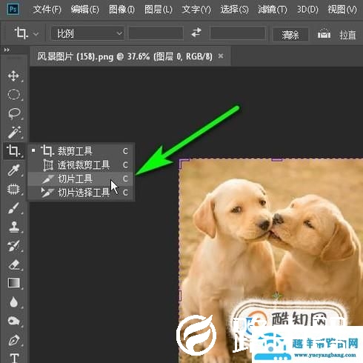The width and height of the screenshot is (363, 363).
Task: Click the left-middle crop edge handle
Action: pos(180,296)
